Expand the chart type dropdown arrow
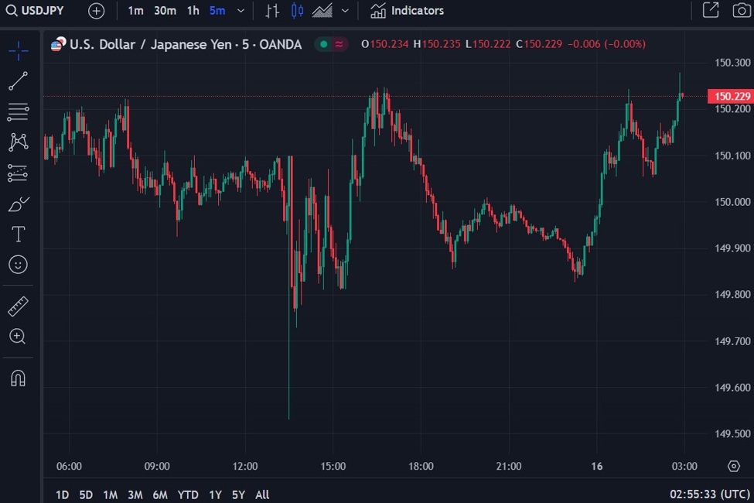This screenshot has width=754, height=503. (345, 11)
